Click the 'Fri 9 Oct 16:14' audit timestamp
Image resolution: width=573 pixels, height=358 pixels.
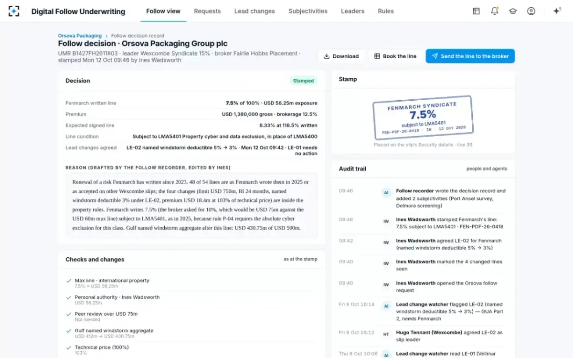click(x=357, y=305)
